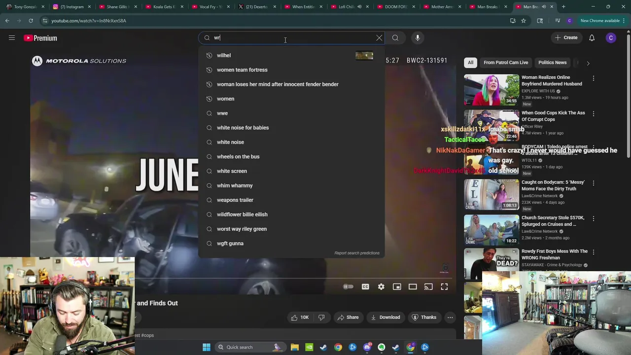
Task: Click the 'women' history suggestion
Action: point(291,99)
